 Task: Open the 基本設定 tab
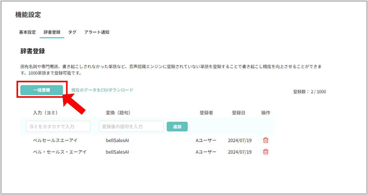27,32
